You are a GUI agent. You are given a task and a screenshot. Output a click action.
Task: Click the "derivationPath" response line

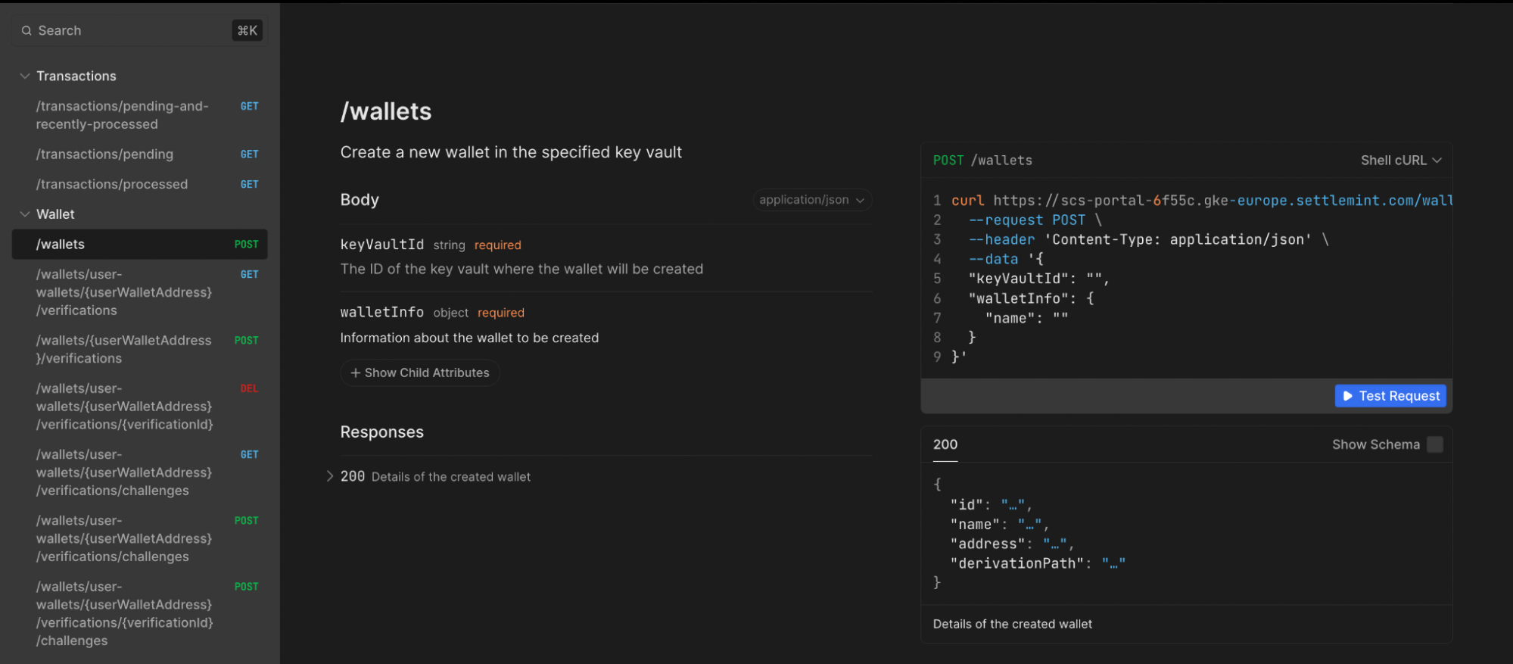click(x=1038, y=563)
